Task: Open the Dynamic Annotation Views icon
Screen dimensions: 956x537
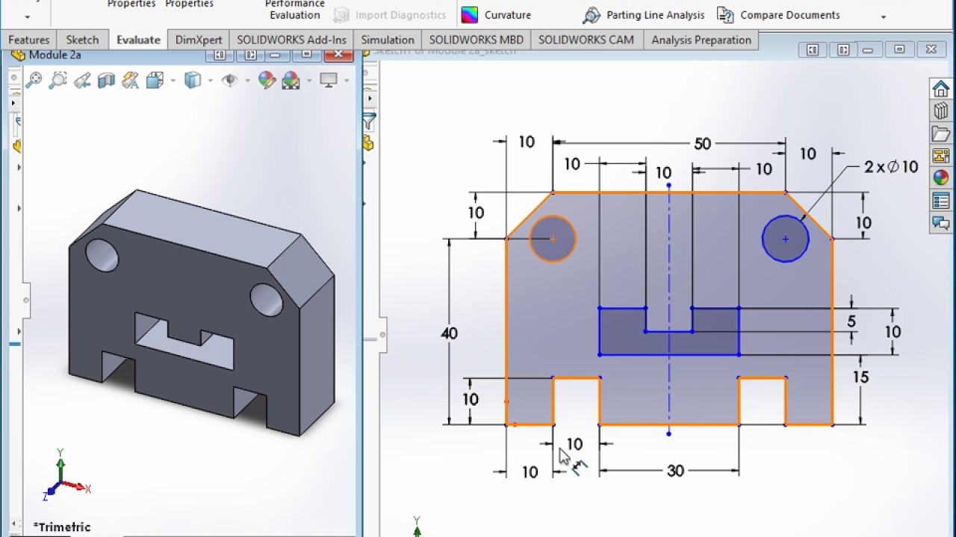Action: (130, 81)
